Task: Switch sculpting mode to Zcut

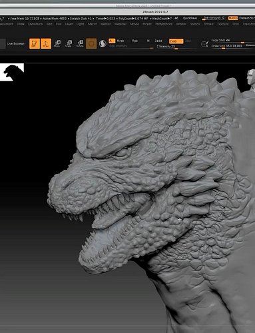Action: (188, 41)
